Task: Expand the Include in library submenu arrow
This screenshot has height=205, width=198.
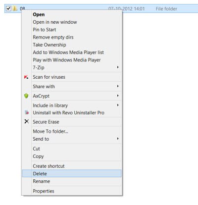Action: pos(118,105)
